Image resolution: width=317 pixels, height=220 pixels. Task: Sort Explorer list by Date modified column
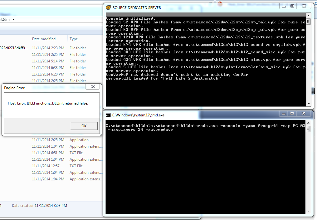[x=44, y=39]
